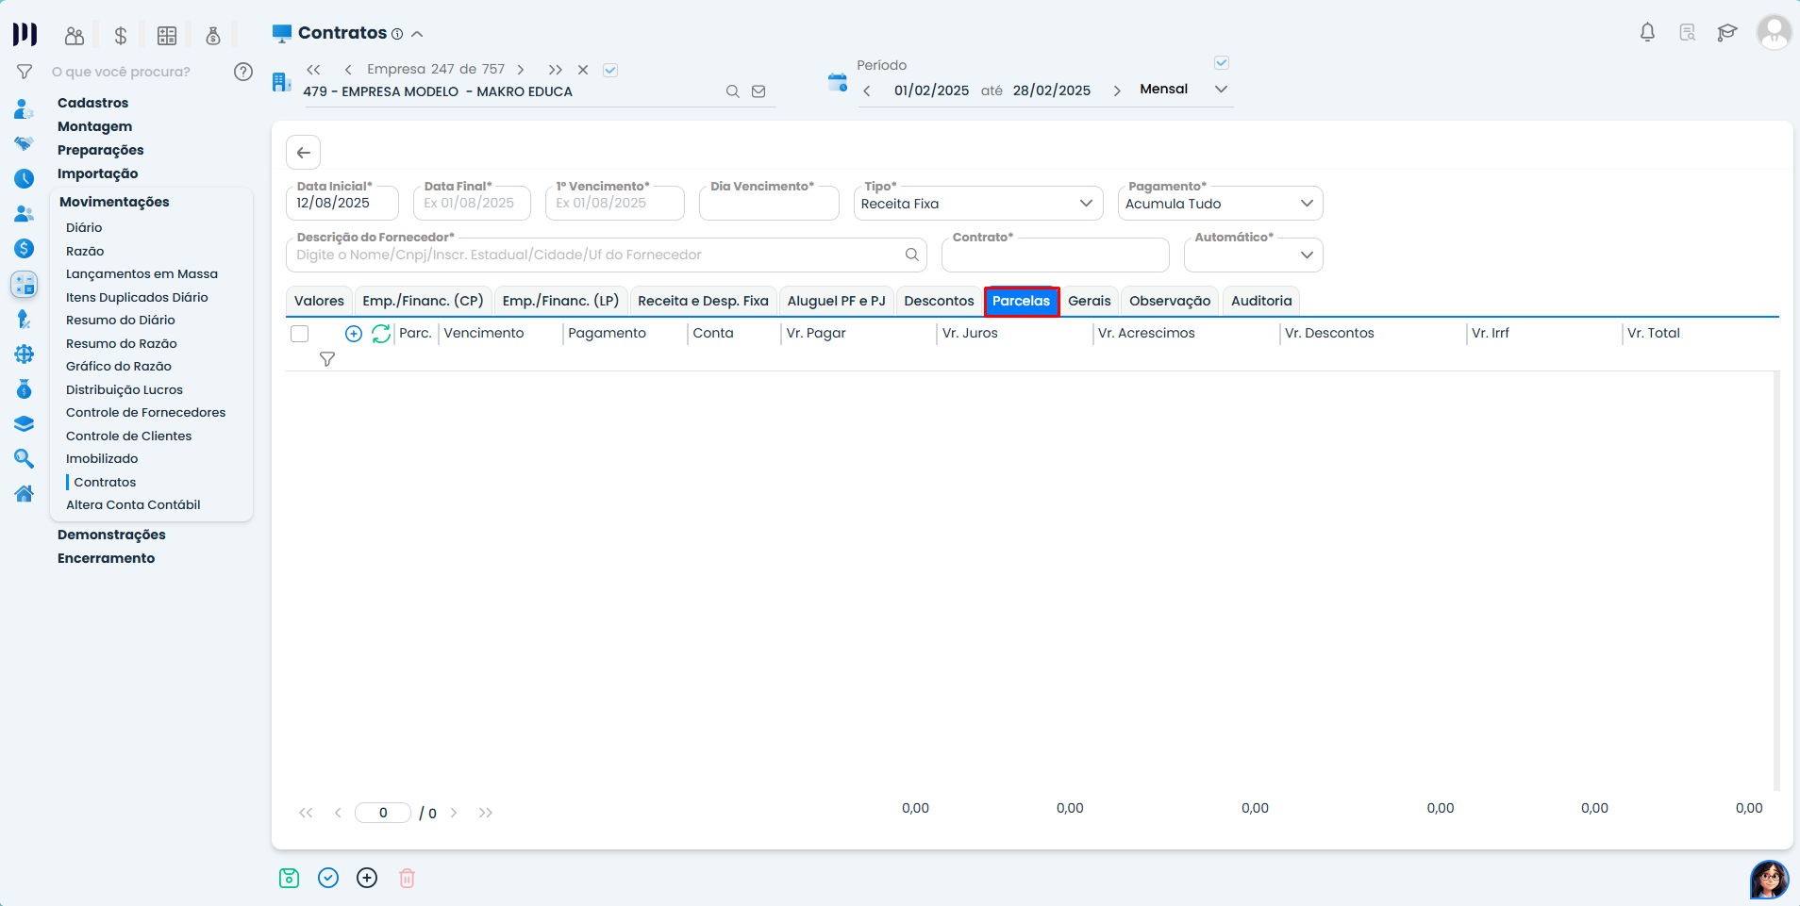
Task: Toggle the select-all checkbox in grid header
Action: pyautogui.click(x=300, y=334)
